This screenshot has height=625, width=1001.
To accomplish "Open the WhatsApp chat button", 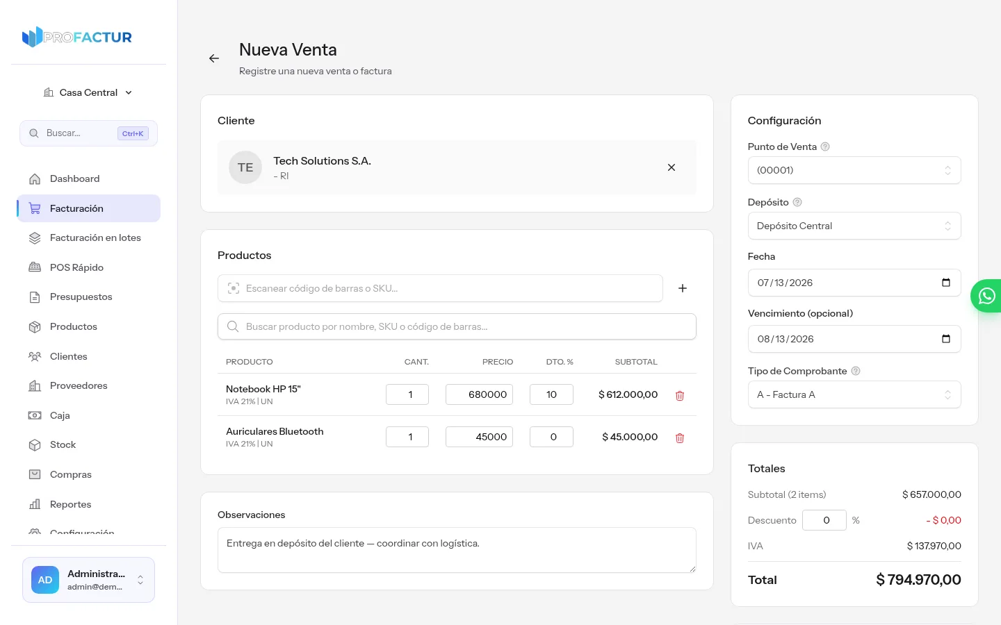I will tap(986, 296).
